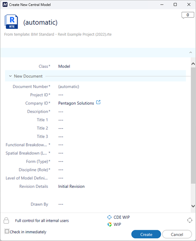The width and height of the screenshot is (196, 241).
Task: Collapse the blue header bar chevron
Action: click(x=191, y=52)
